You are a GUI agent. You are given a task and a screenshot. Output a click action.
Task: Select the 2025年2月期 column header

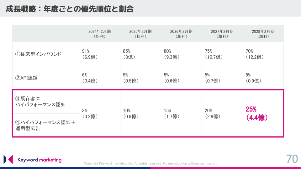tap(140, 34)
